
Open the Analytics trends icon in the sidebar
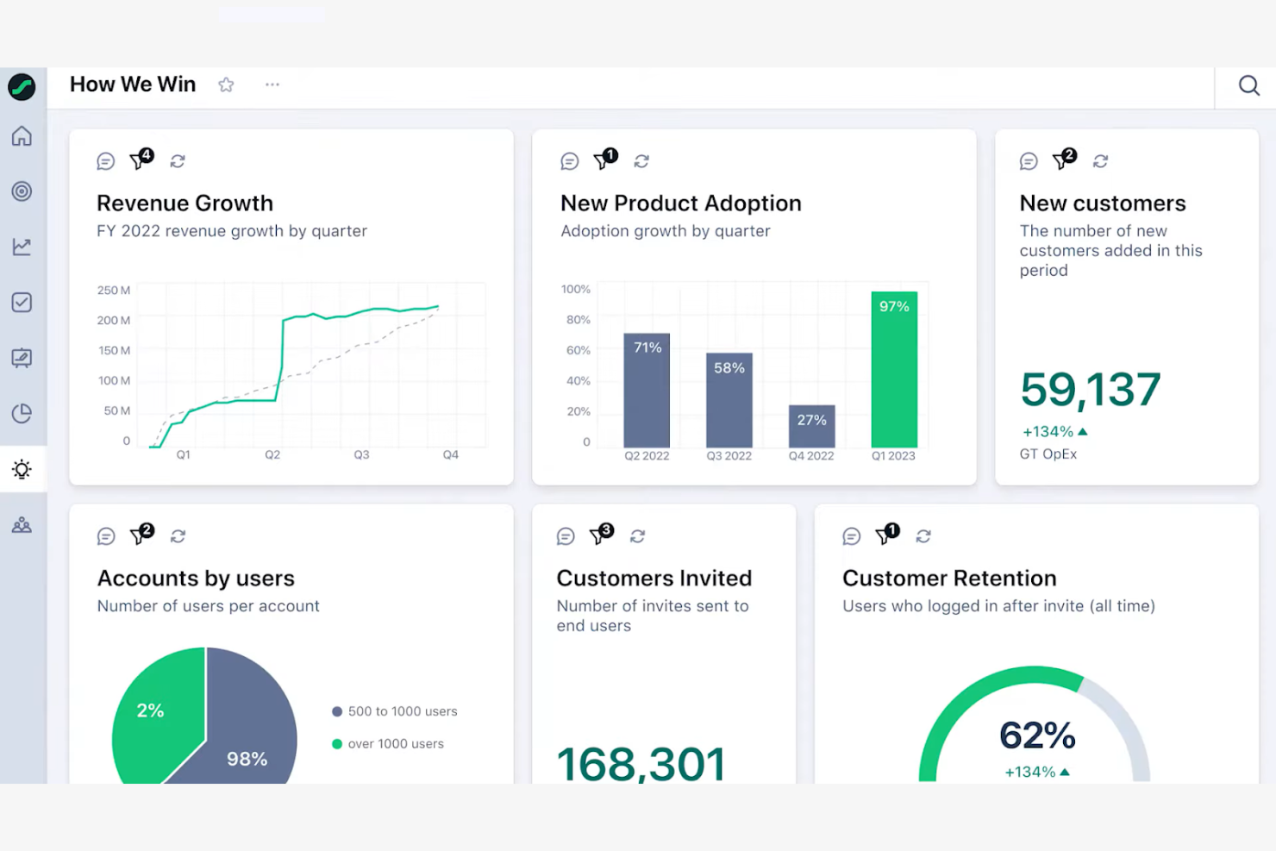pos(22,246)
